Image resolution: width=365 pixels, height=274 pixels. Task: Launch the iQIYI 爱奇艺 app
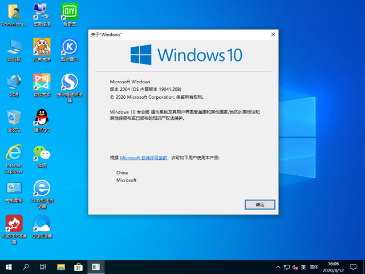click(70, 14)
